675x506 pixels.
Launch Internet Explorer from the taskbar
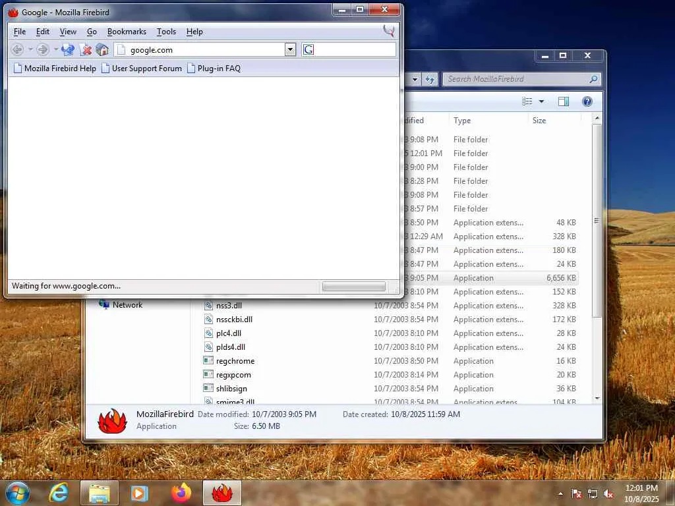[59, 493]
